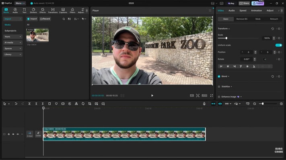This screenshot has height=160, width=286.
Task: Open the Audio library tab
Action: pos(15,10)
